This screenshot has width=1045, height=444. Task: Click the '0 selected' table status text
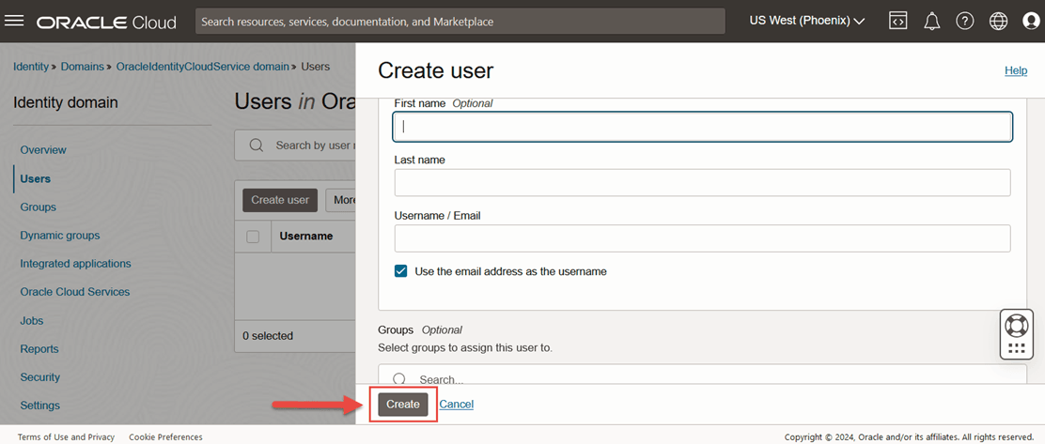(x=267, y=336)
